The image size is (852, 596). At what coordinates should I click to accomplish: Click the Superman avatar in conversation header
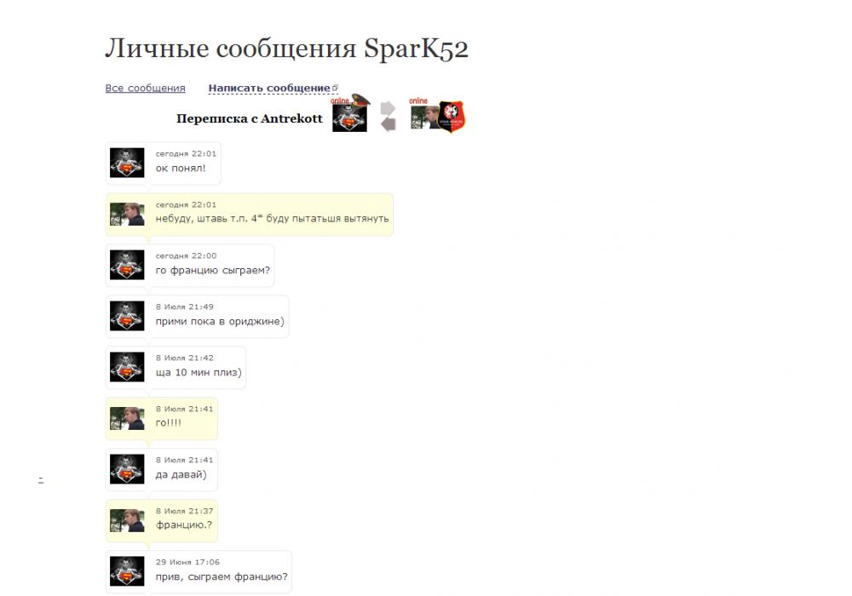349,117
